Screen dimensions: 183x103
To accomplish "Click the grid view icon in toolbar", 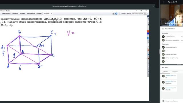I will tap(113, 13).
